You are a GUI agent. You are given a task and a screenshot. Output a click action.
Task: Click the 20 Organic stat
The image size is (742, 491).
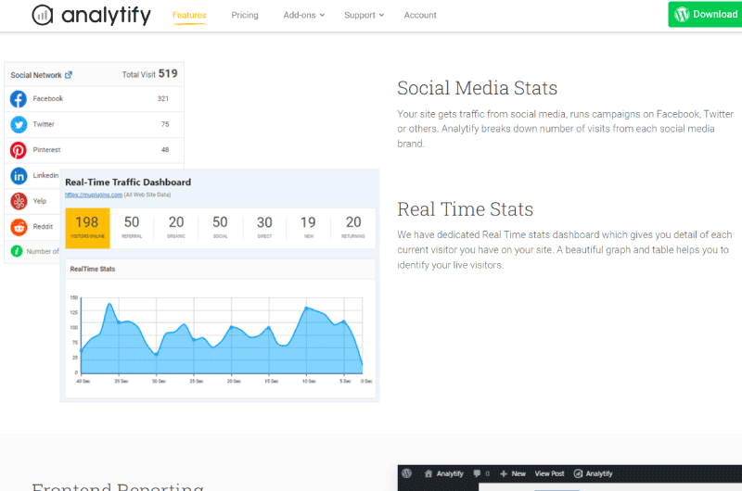(x=176, y=228)
